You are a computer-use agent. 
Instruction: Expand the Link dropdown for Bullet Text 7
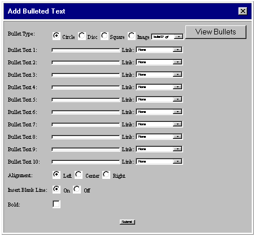159,124
